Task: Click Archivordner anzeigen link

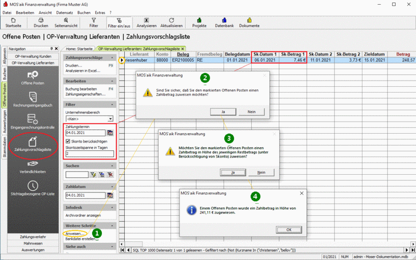Action: pyautogui.click(x=83, y=215)
